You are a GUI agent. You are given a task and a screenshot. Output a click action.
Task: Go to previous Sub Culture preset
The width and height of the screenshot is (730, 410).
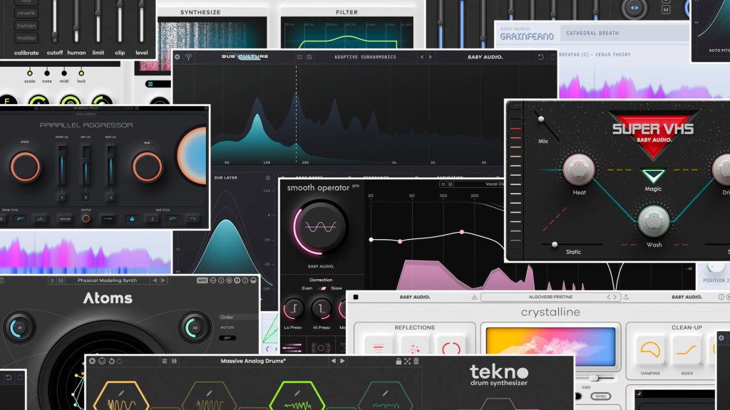(422, 57)
